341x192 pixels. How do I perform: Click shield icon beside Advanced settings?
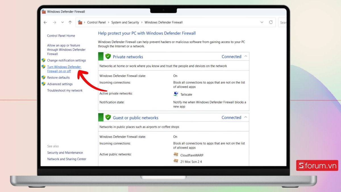(43, 84)
